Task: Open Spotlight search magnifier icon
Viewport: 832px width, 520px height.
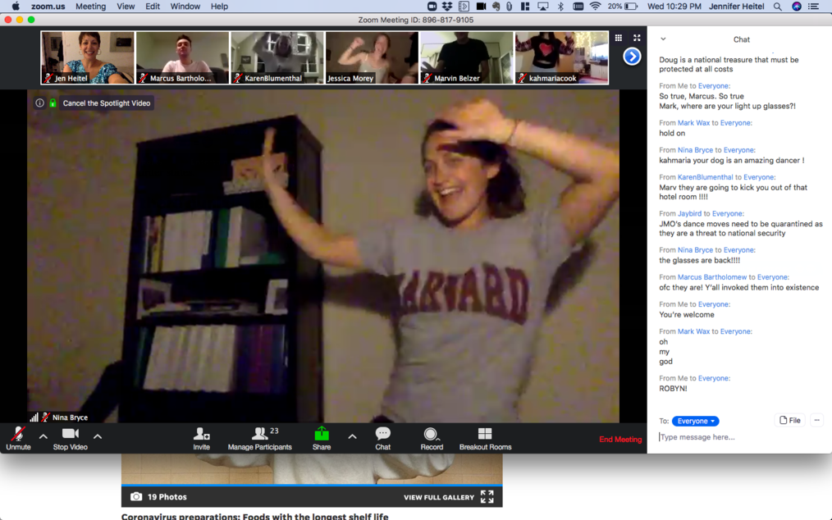Action: coord(777,7)
